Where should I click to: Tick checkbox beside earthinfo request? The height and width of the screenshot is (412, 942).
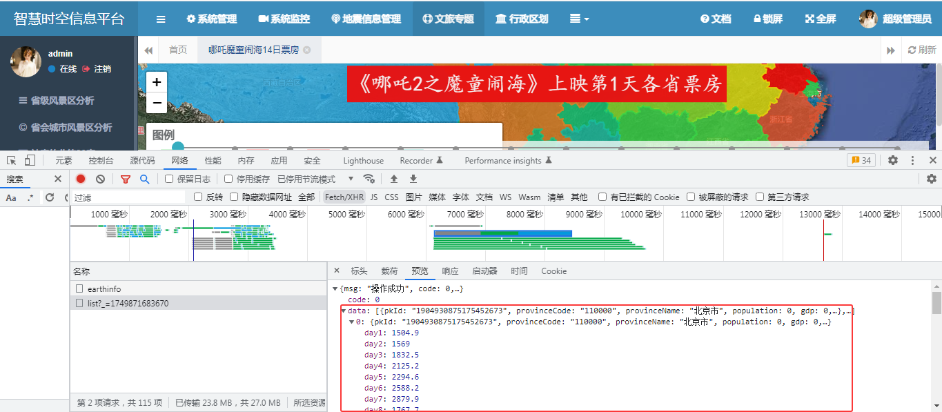[x=80, y=288]
